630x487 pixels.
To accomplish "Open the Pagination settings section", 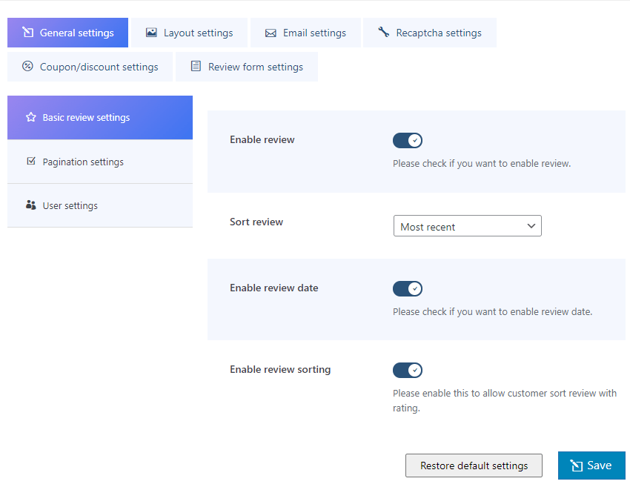I will pyautogui.click(x=100, y=162).
